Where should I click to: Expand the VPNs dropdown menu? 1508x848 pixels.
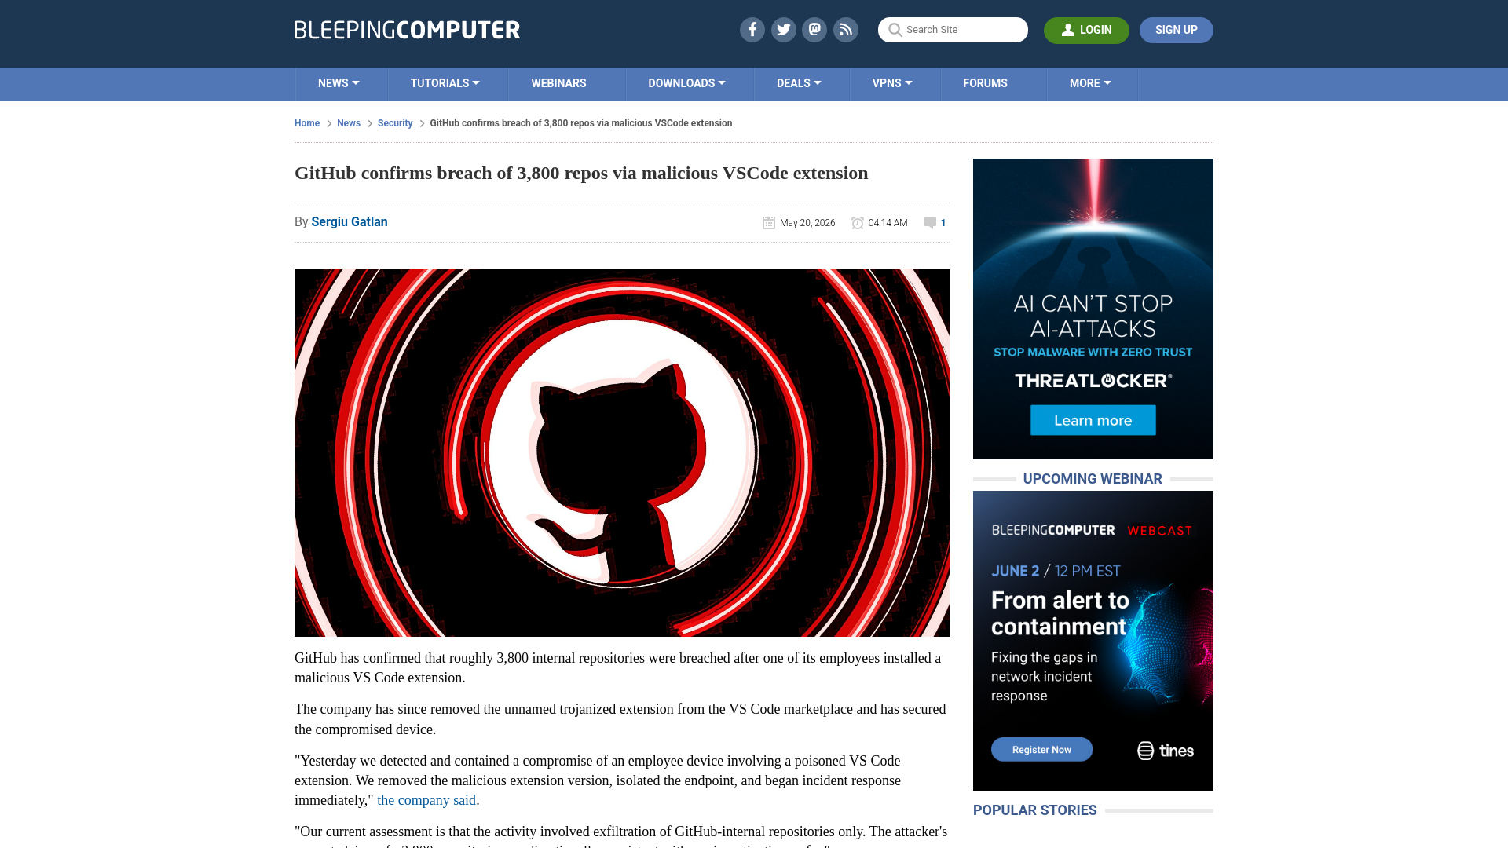tap(892, 83)
